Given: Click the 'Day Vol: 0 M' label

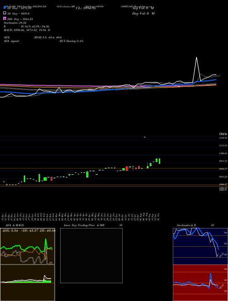Looking at the screenshot, I should pos(143,14).
